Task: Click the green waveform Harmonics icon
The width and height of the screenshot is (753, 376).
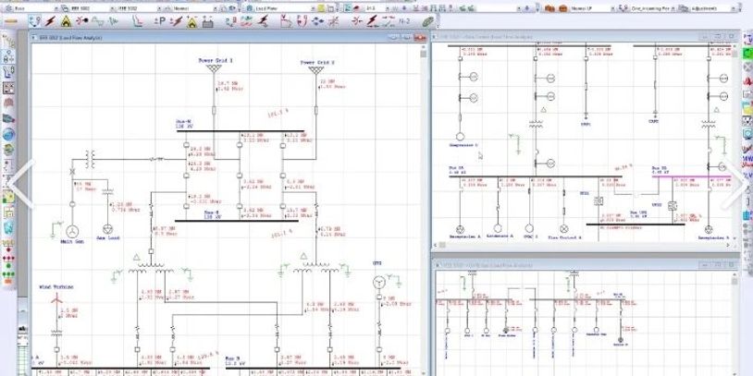Action: [114, 21]
